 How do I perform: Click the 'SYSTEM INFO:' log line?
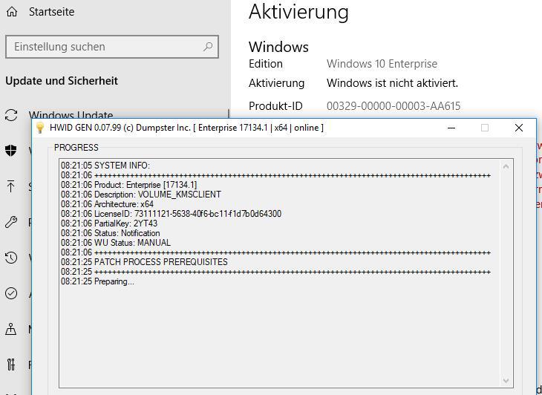pyautogui.click(x=105, y=165)
